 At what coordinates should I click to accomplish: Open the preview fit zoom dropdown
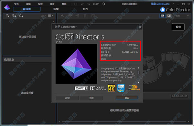click(182, 16)
